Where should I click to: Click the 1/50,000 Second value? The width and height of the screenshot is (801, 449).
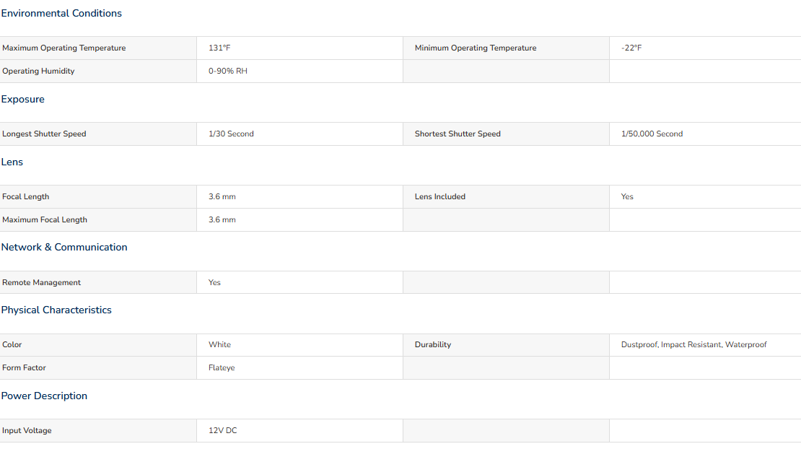tap(652, 134)
